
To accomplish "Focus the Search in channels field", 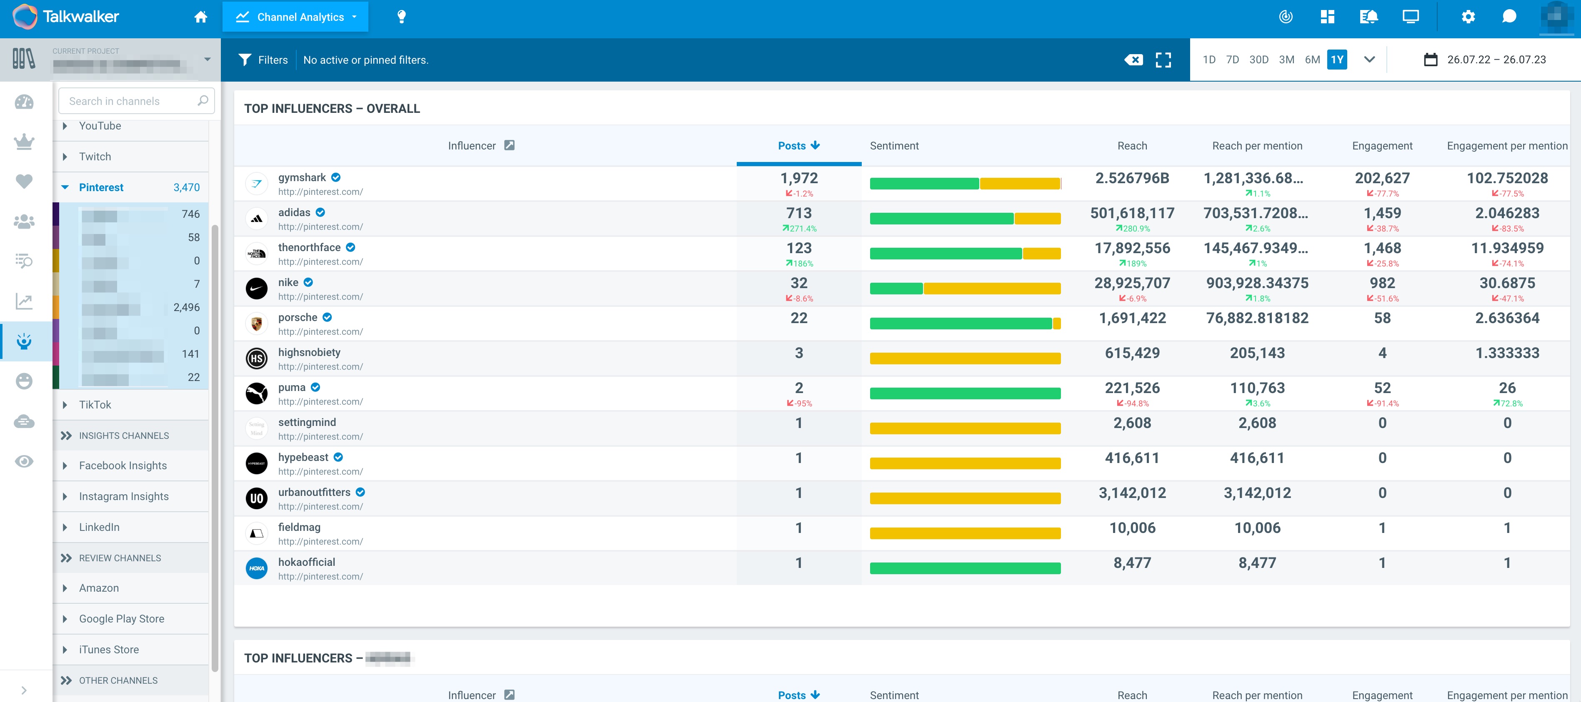I will pyautogui.click(x=136, y=100).
